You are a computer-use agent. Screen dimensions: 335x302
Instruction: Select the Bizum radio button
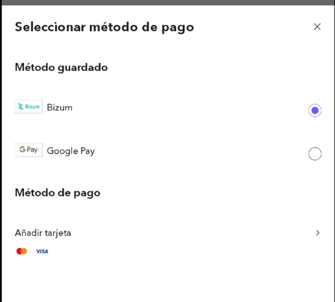click(315, 110)
